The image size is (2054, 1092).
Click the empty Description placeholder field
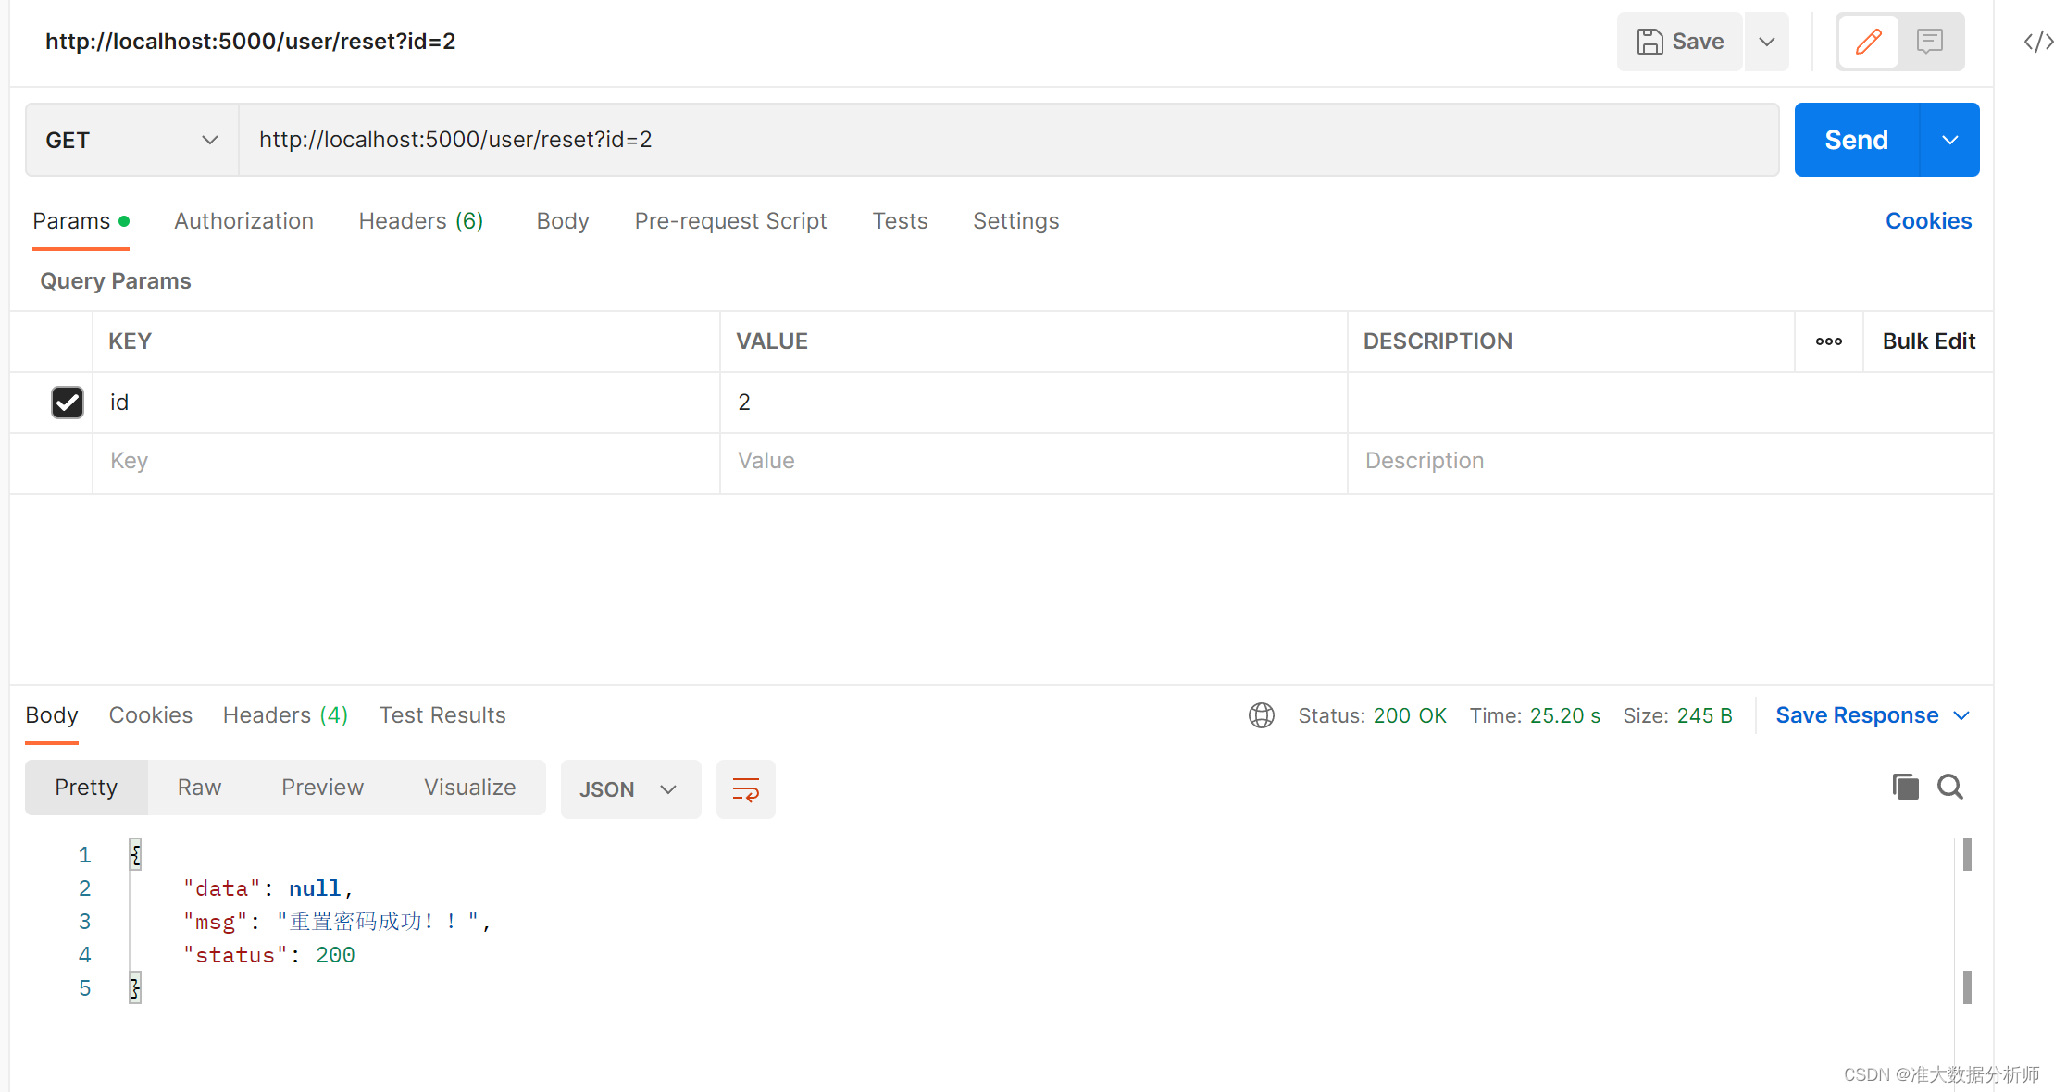pyautogui.click(x=1670, y=461)
